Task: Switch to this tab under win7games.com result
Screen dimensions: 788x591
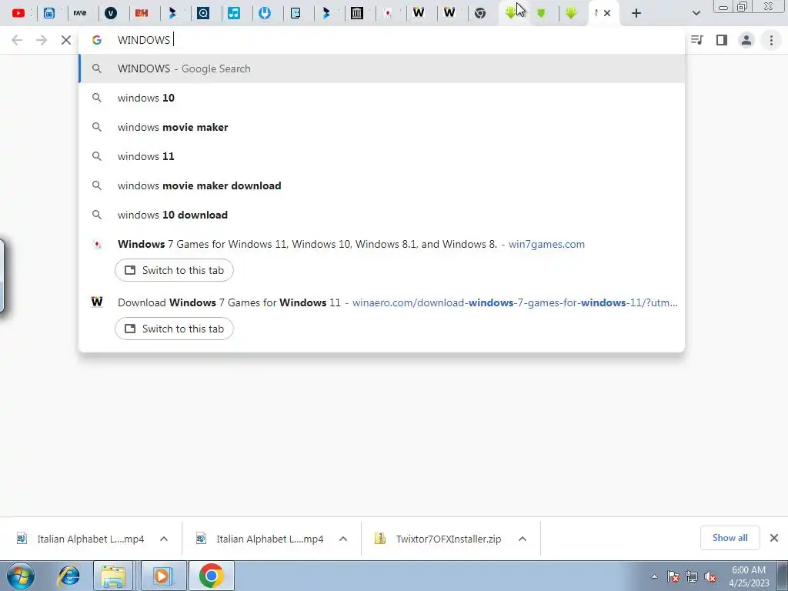Action: (174, 270)
